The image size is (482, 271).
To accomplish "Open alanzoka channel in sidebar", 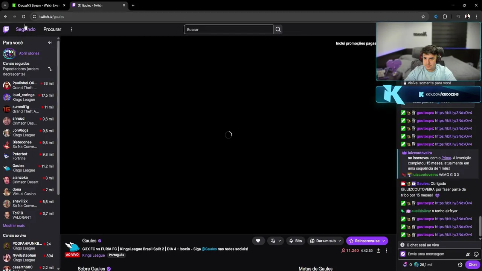I will coord(29,180).
